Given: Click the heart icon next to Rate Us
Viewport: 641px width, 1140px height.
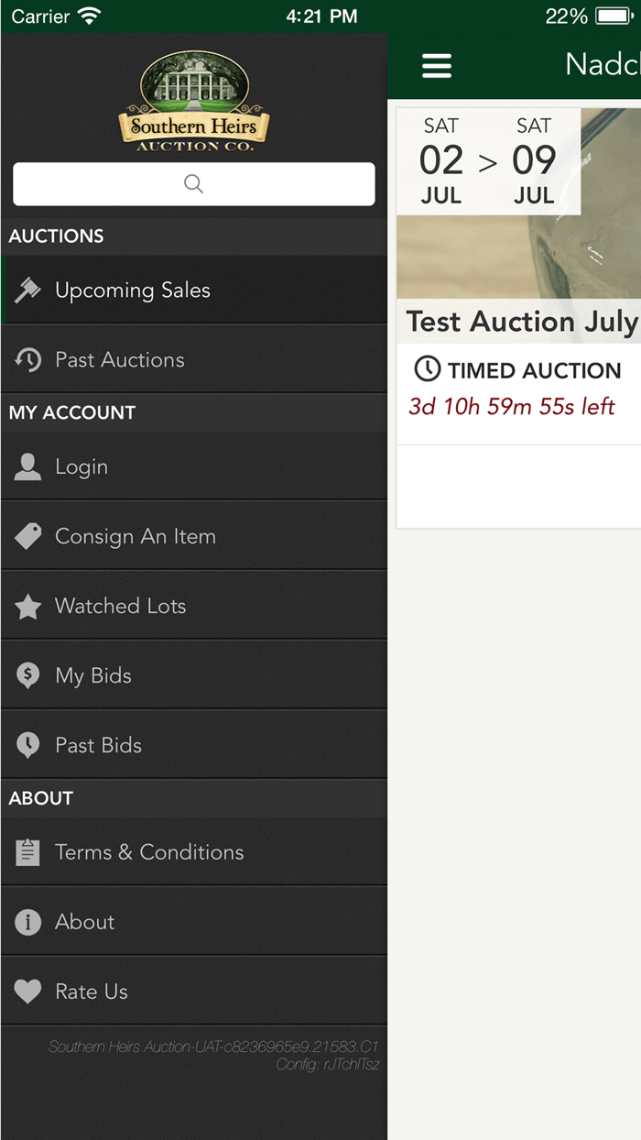Looking at the screenshot, I should (x=27, y=991).
